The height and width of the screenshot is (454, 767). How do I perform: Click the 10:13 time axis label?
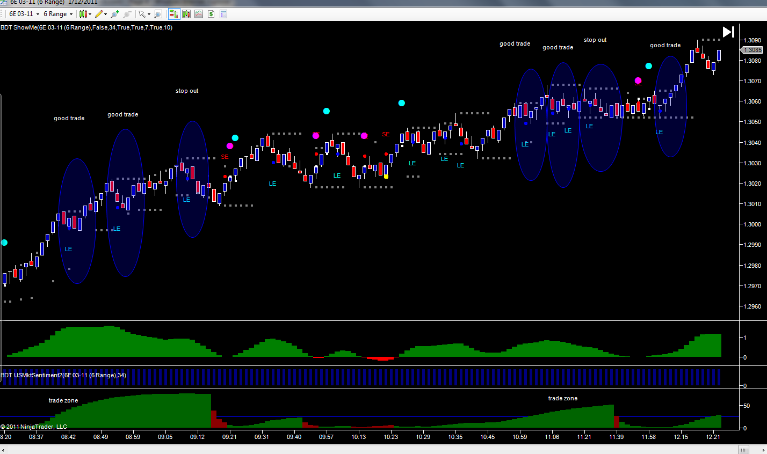358,437
